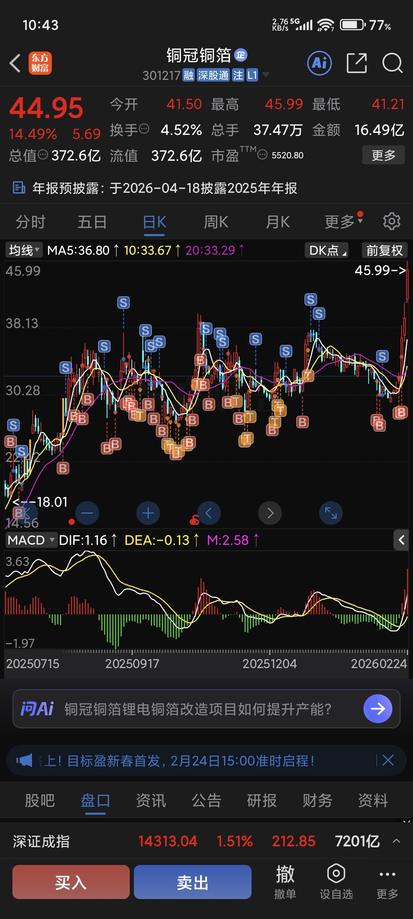Image resolution: width=413 pixels, height=919 pixels.
Task: Open chart settings gear icon
Action: (x=392, y=222)
